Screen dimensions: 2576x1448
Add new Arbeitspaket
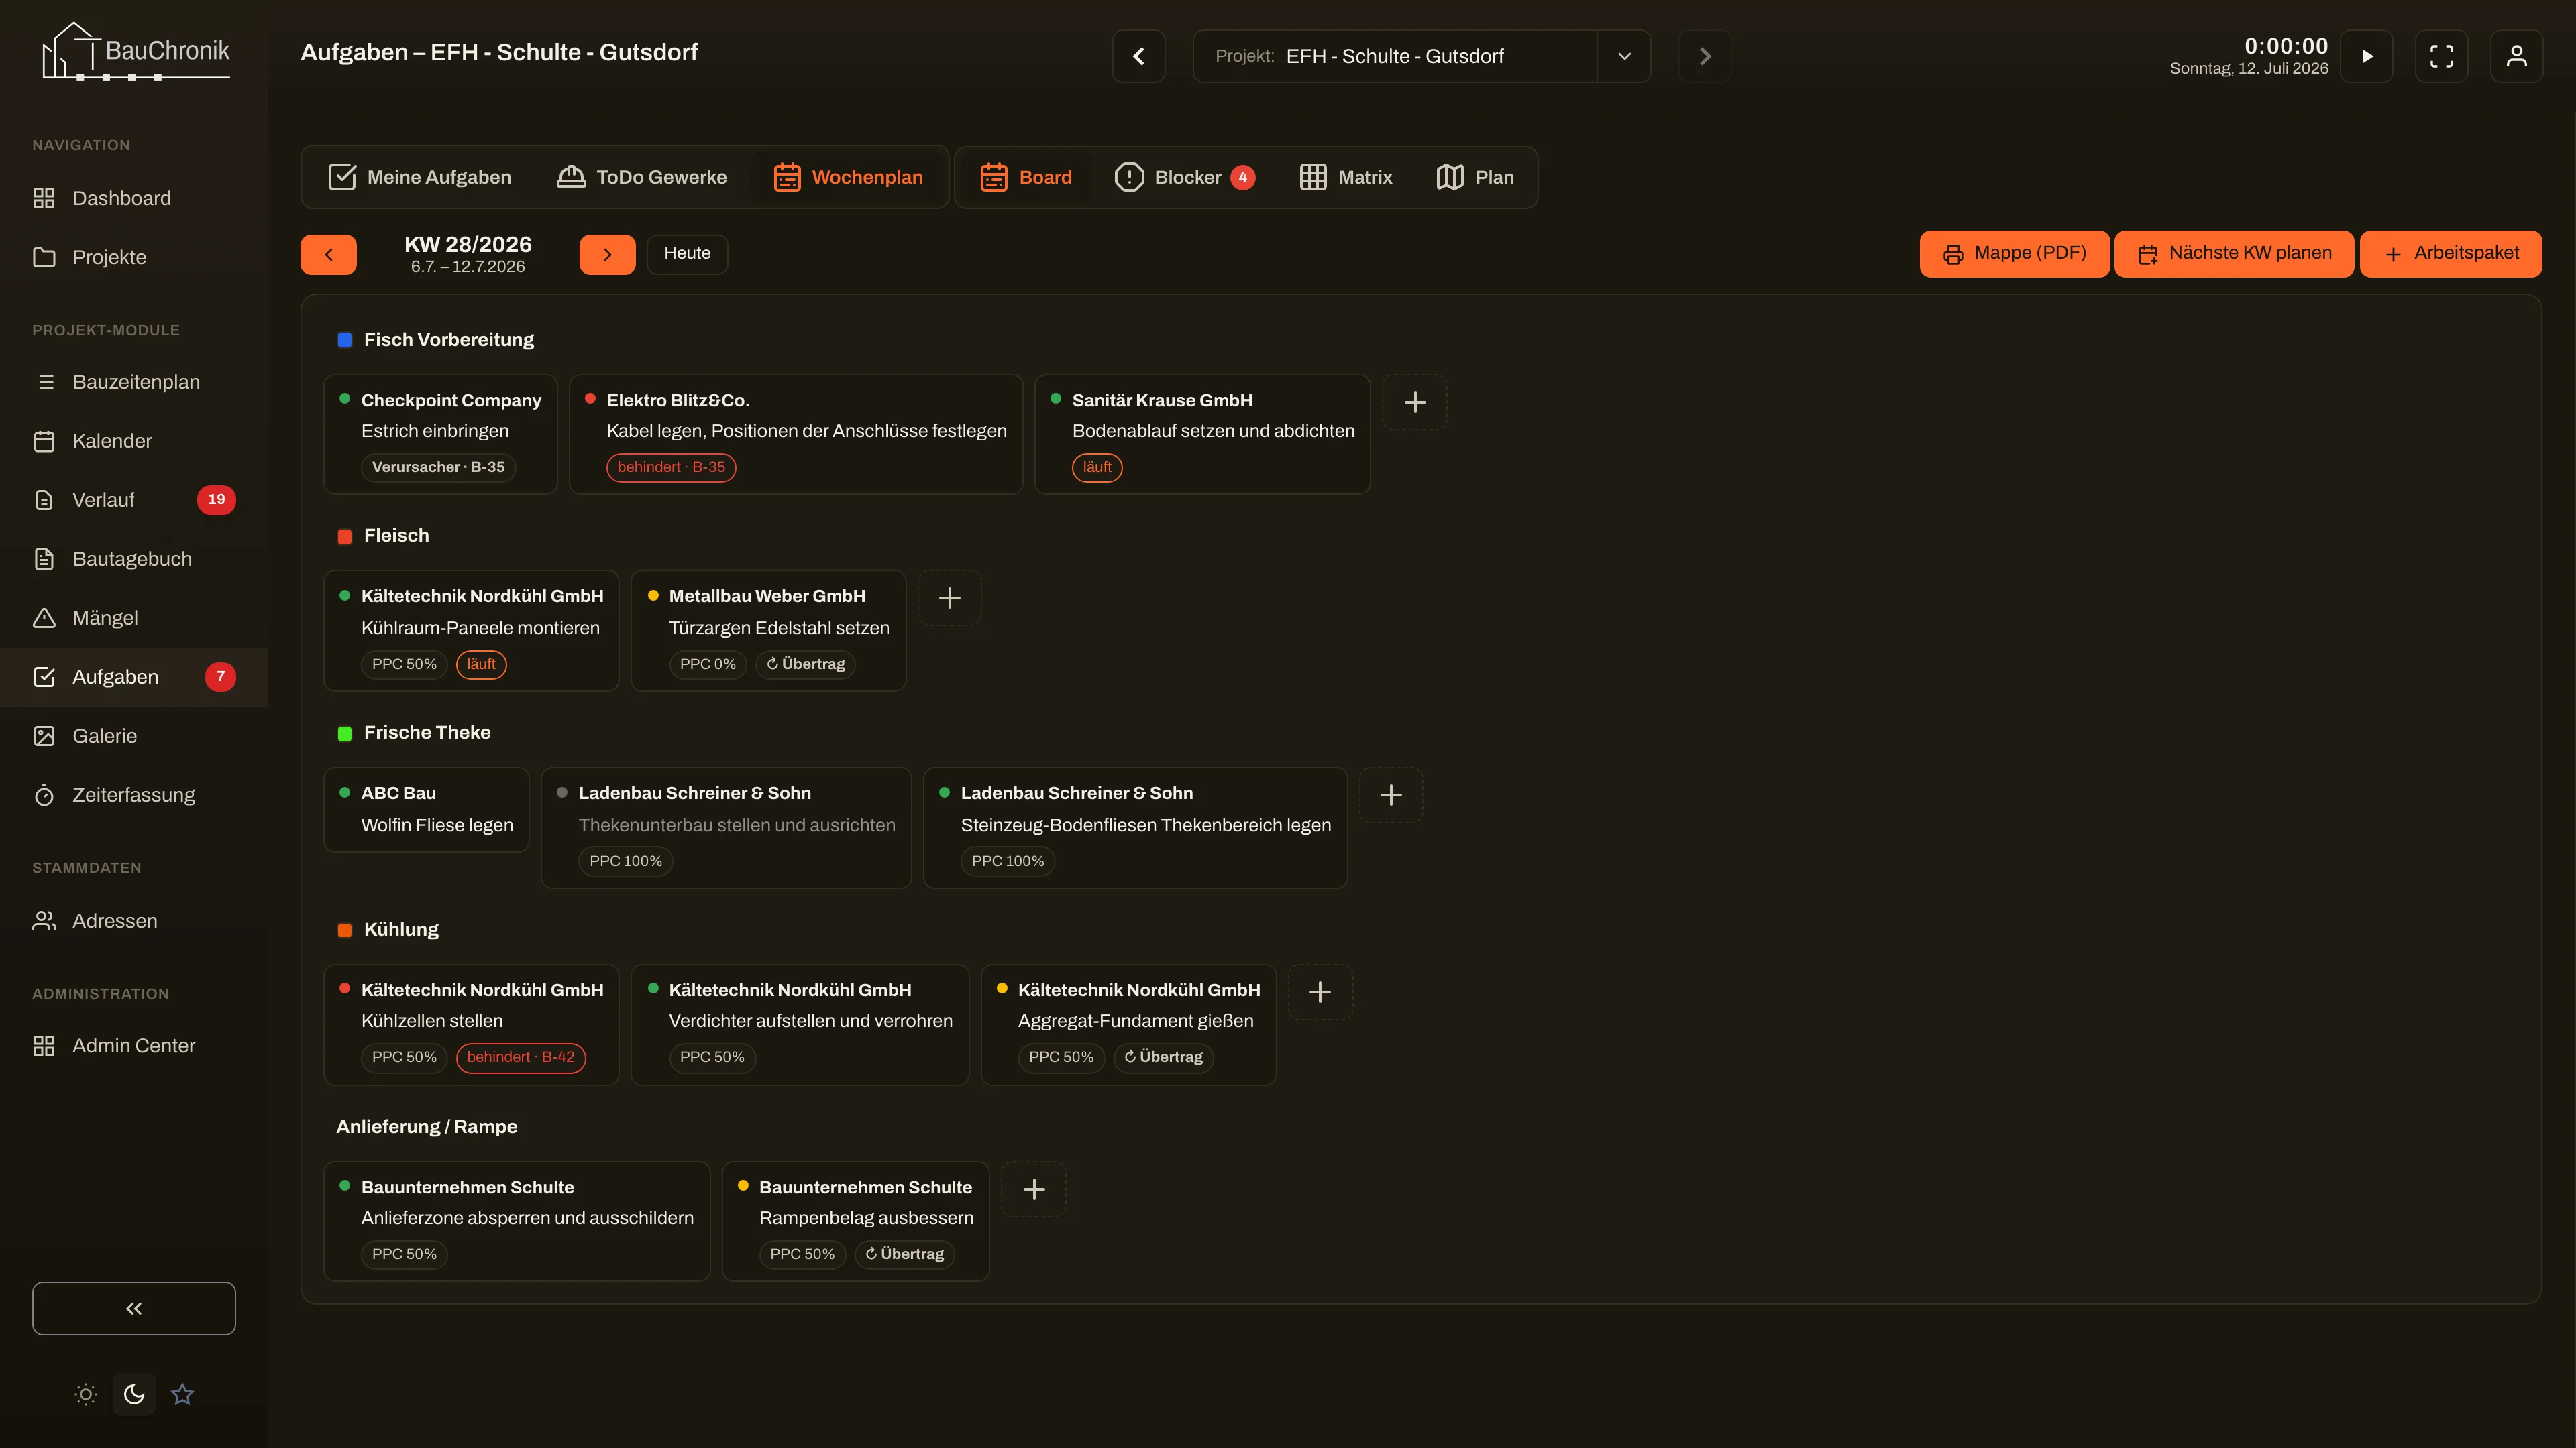pyautogui.click(x=2451, y=254)
